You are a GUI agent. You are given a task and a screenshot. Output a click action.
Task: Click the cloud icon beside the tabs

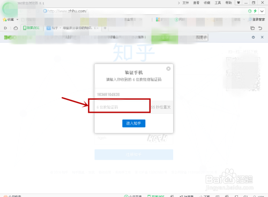click(x=16, y=28)
